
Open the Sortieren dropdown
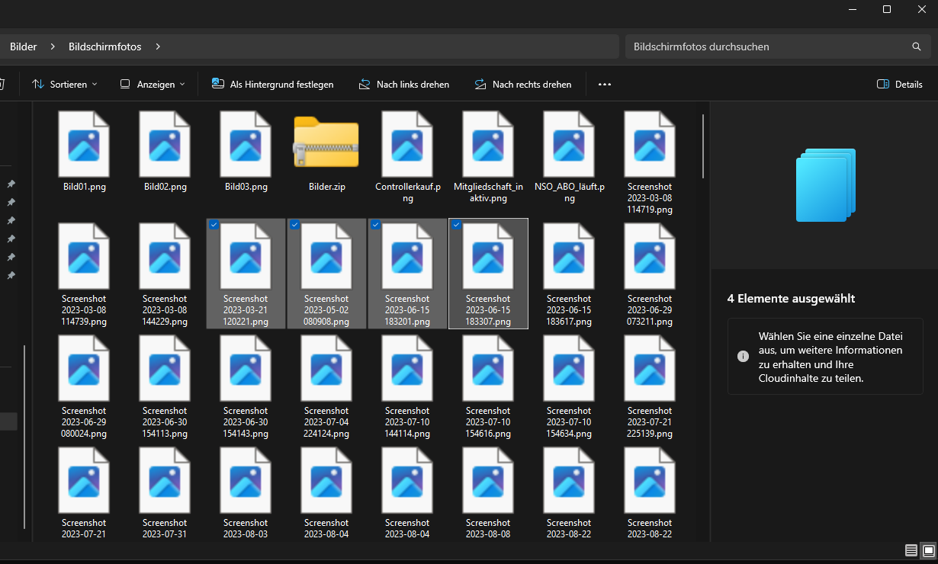(x=64, y=84)
